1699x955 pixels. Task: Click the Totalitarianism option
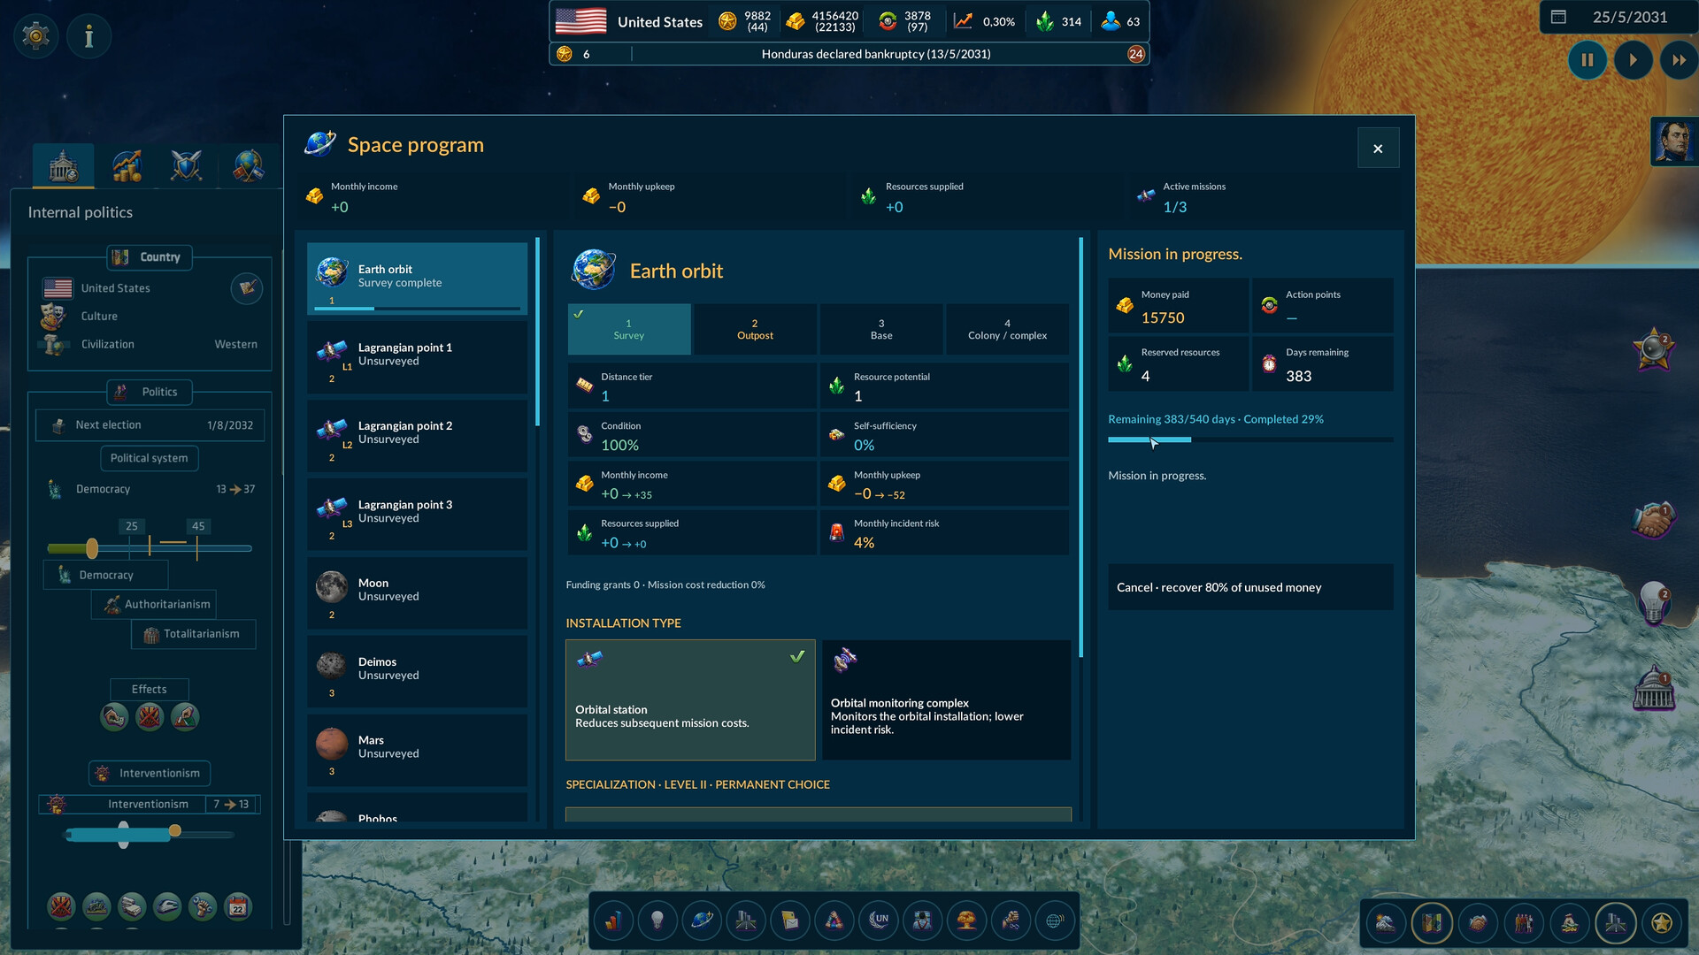coord(194,634)
